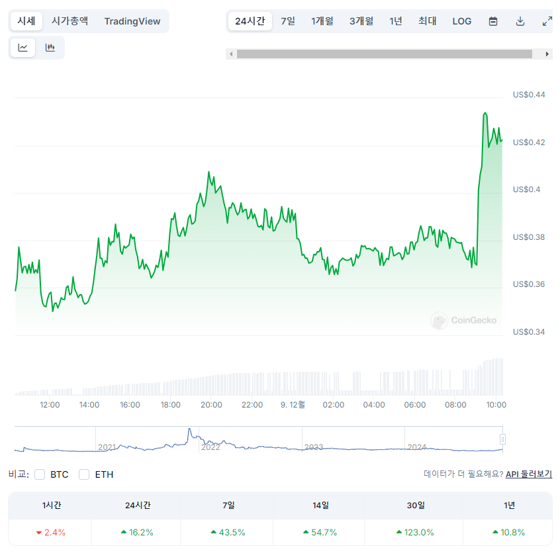Click the US$0.44 axis label
The height and width of the screenshot is (550, 558).
529,95
